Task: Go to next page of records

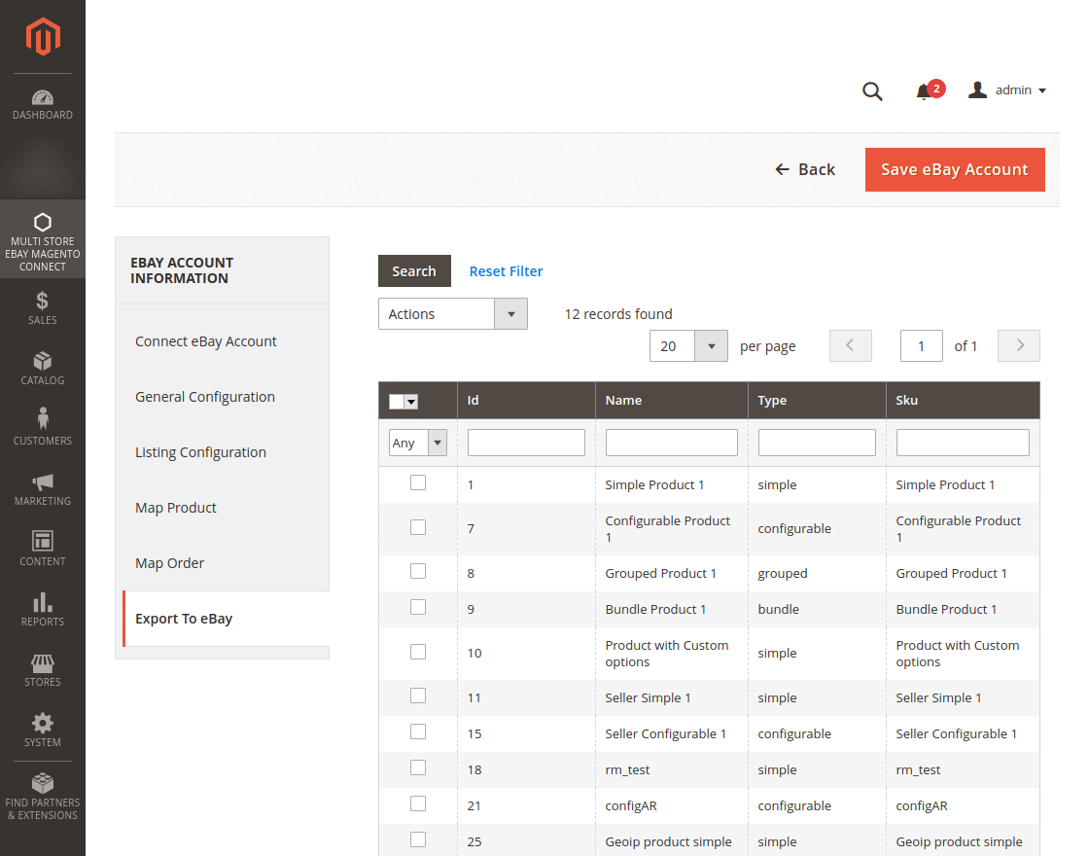Action: 1019,345
